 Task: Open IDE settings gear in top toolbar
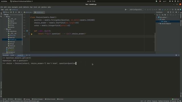(x=178, y=10)
